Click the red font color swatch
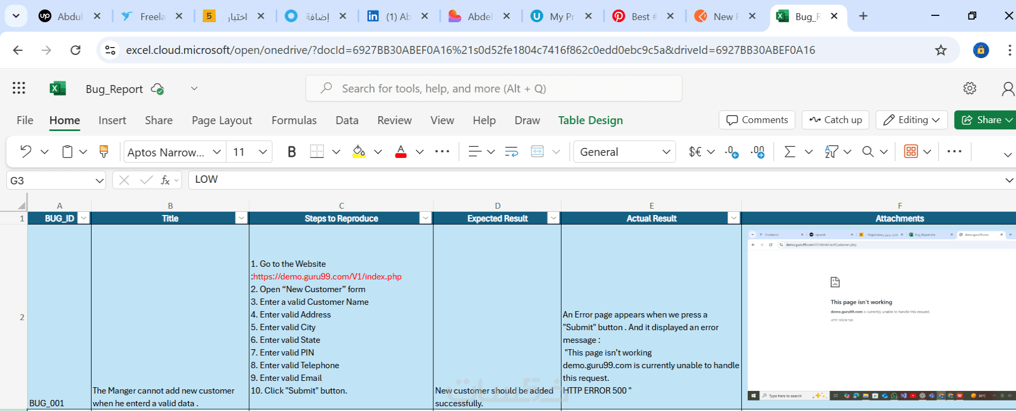 pos(401,152)
